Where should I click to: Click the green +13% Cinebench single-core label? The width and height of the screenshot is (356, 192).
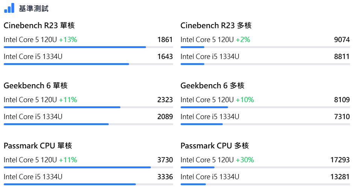68,39
